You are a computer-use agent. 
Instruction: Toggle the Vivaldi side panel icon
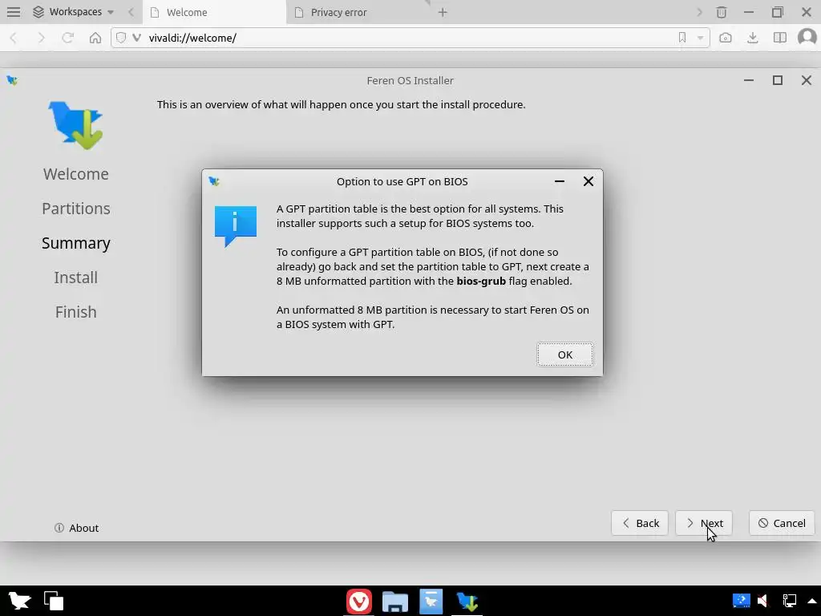pos(780,38)
